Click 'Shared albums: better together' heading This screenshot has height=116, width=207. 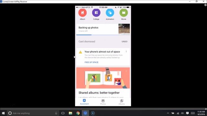(x=99, y=93)
